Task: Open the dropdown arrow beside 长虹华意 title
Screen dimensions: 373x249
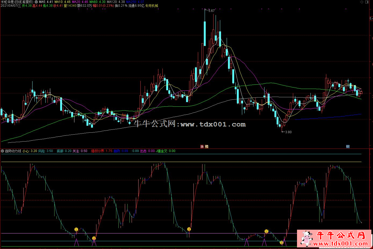Action: [36, 2]
